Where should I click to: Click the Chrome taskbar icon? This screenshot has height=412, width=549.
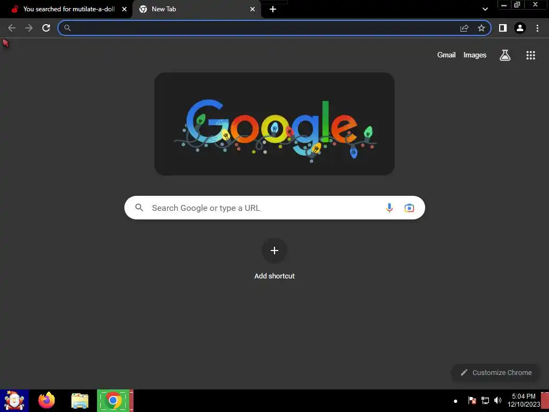click(x=113, y=400)
